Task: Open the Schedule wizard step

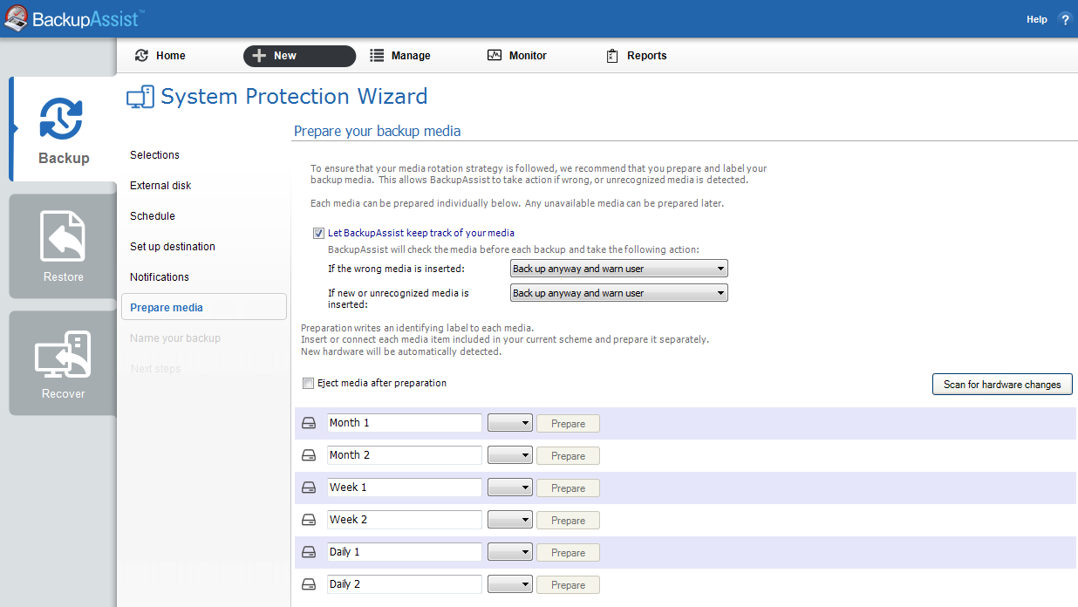Action: coord(153,216)
